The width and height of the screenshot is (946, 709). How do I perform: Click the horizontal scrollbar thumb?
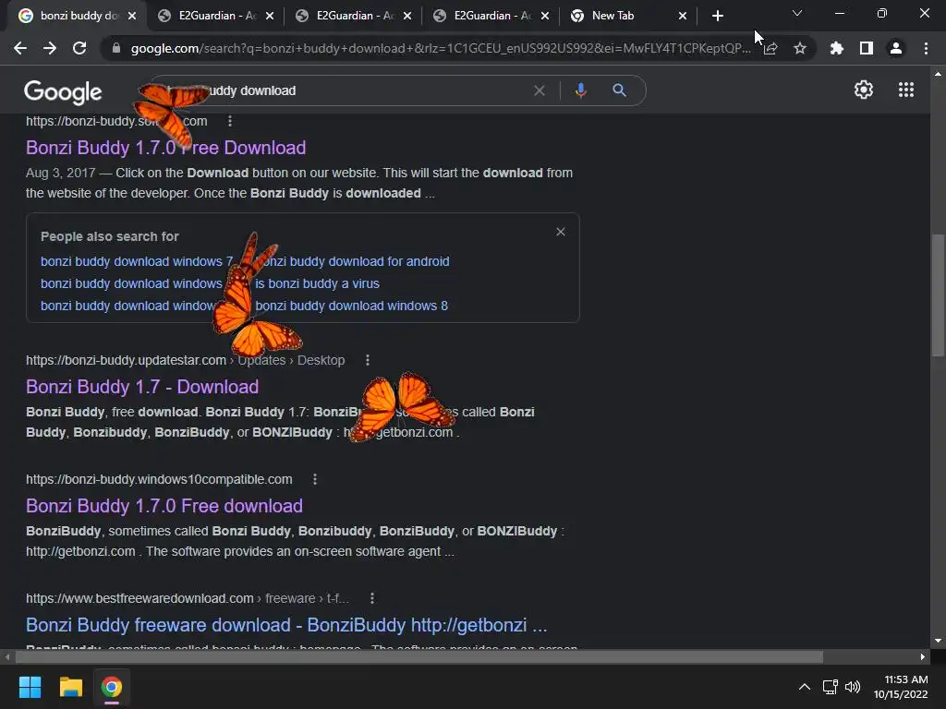[418, 656]
